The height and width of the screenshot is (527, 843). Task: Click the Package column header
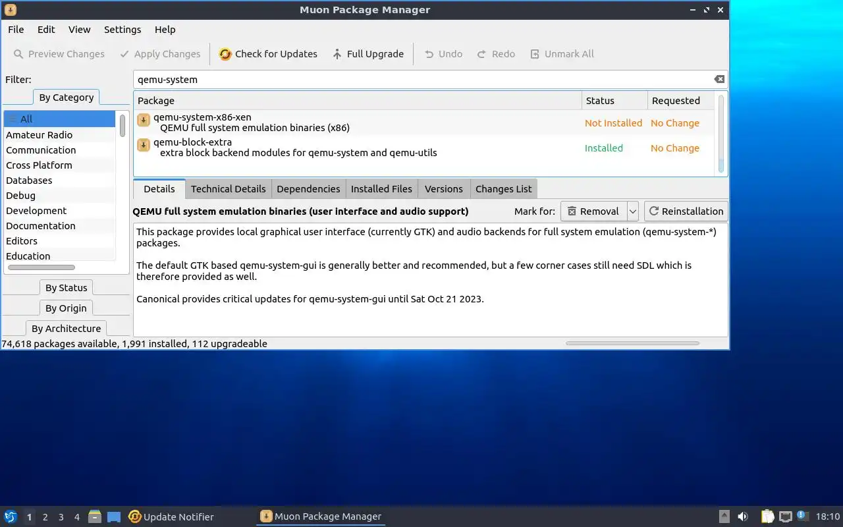[x=358, y=101]
